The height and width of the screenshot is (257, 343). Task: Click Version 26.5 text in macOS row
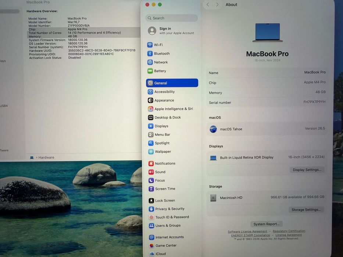pyautogui.click(x=315, y=128)
